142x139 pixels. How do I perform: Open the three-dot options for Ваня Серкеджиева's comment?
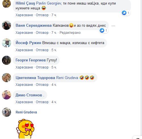(113, 26)
